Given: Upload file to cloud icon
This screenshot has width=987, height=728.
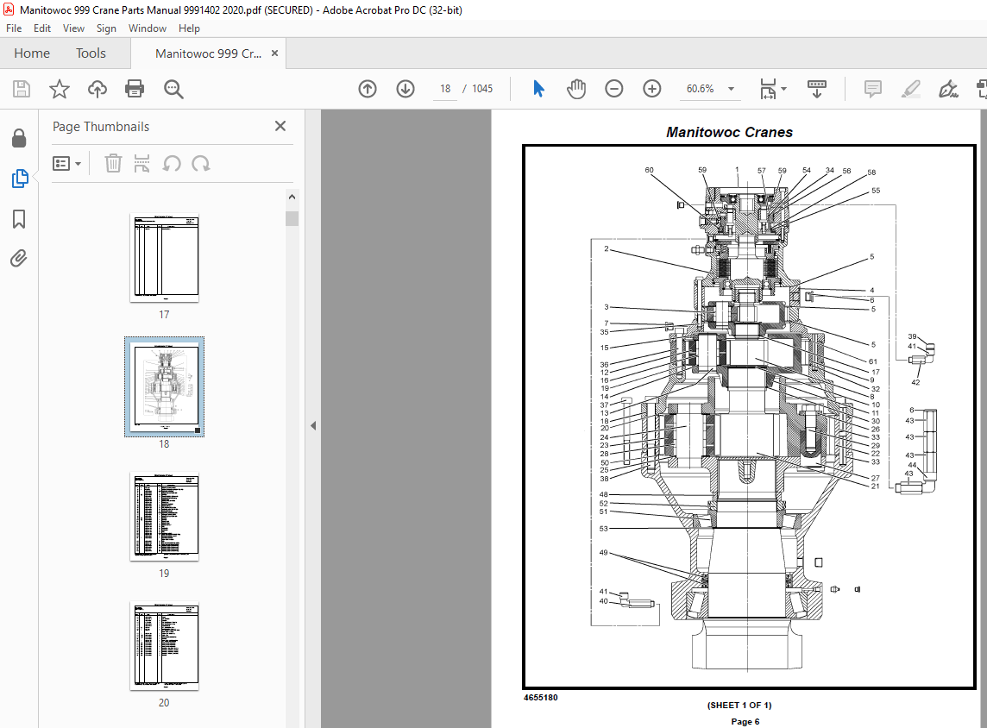Looking at the screenshot, I should point(97,89).
